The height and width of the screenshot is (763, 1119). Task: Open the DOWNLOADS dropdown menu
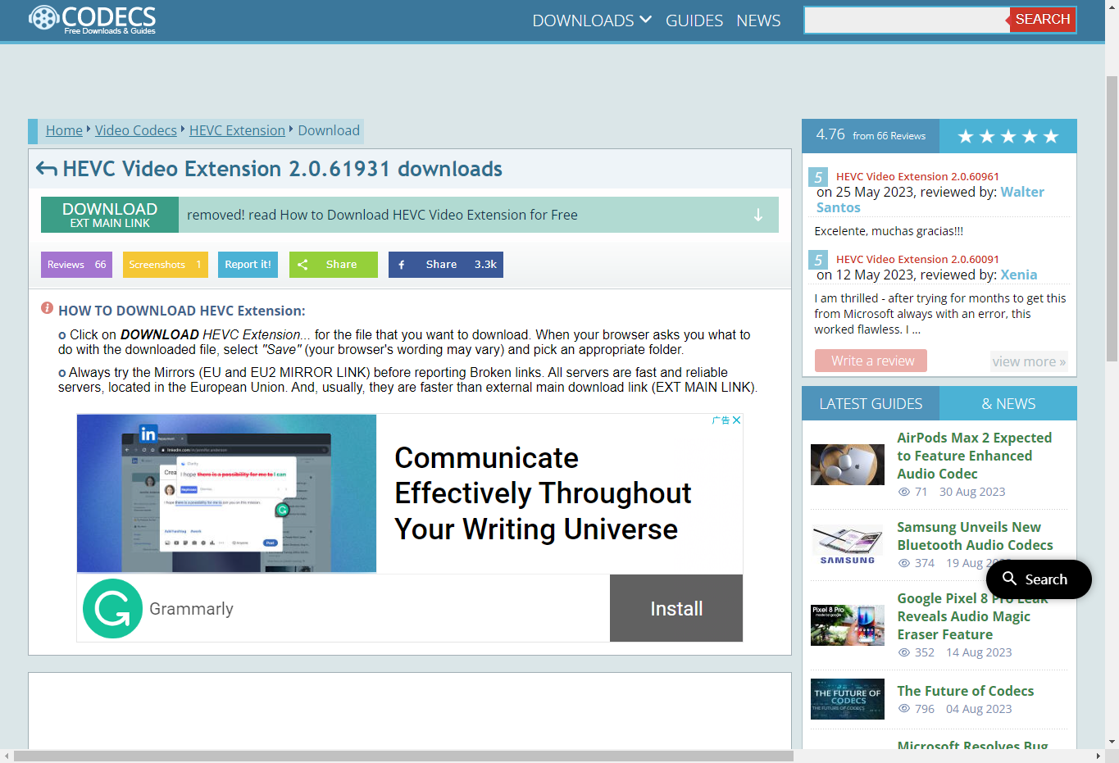592,20
